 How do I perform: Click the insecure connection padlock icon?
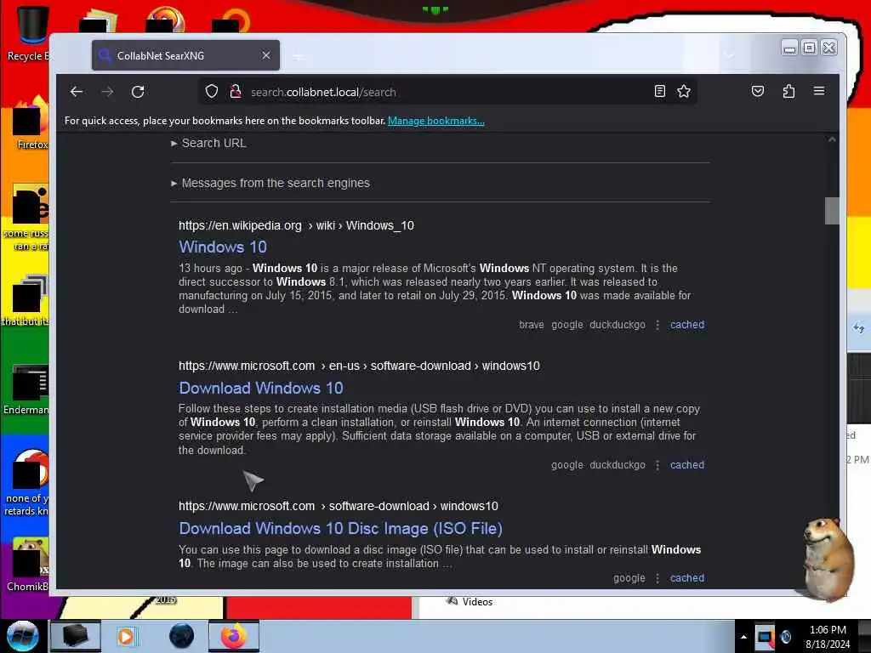236,92
